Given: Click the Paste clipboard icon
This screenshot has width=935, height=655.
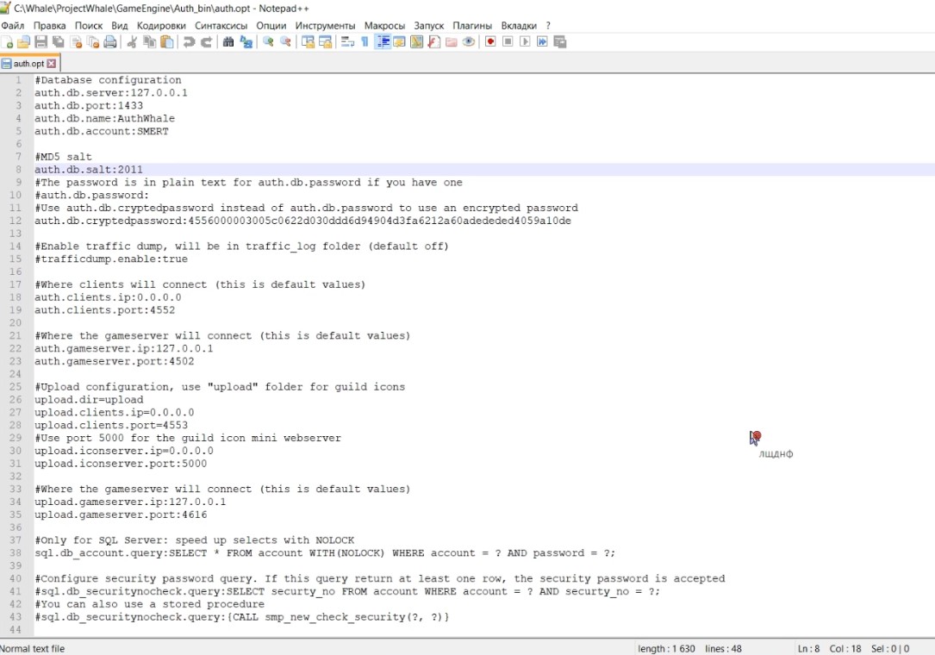Looking at the screenshot, I should click(167, 41).
